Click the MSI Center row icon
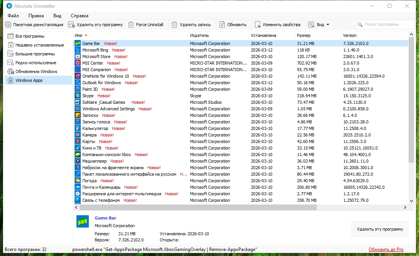Image resolution: width=419 pixels, height=256 pixels. [x=78, y=63]
